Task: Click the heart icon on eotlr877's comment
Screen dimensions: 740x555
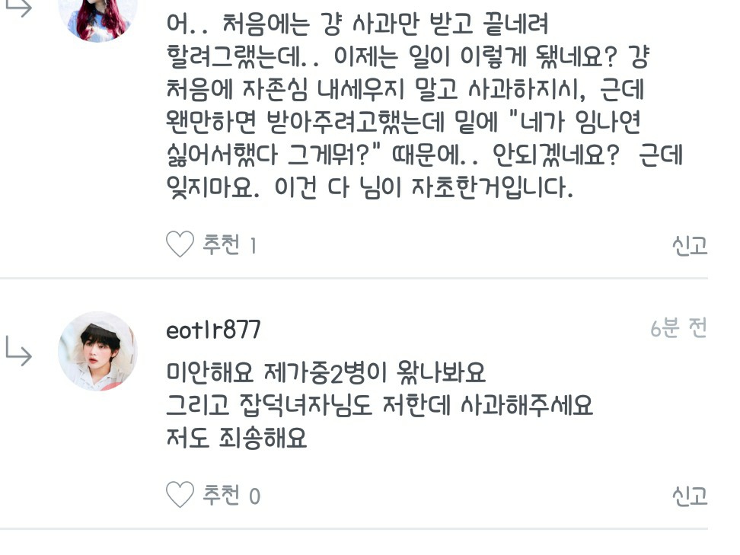Action: tap(180, 496)
